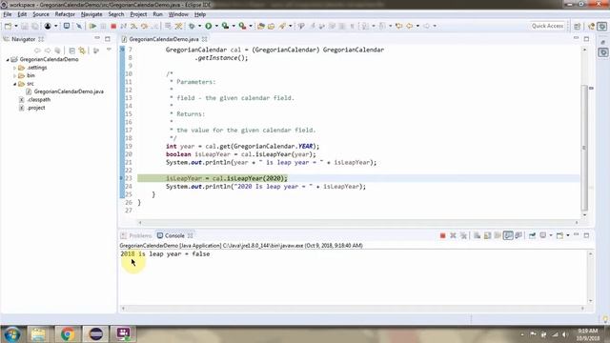Toggle Word Wrap in the Console toolbar
This screenshot has height=343, width=610.
pos(498,235)
